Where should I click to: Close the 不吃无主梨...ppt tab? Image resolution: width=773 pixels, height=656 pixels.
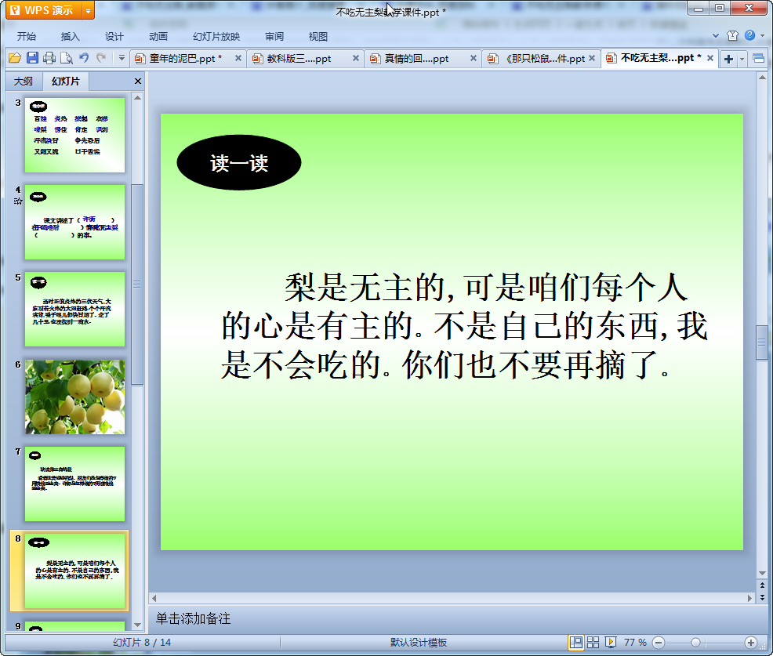point(710,58)
